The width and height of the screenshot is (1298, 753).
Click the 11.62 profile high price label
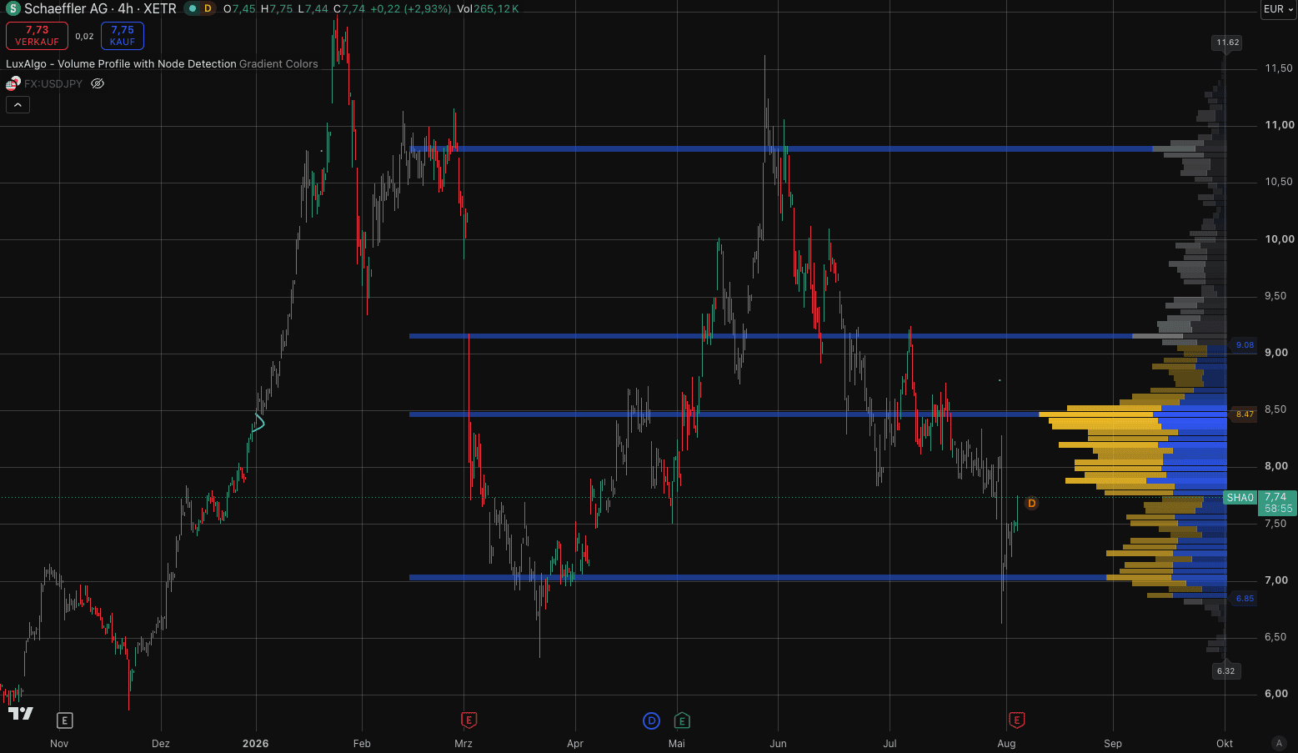pyautogui.click(x=1227, y=43)
